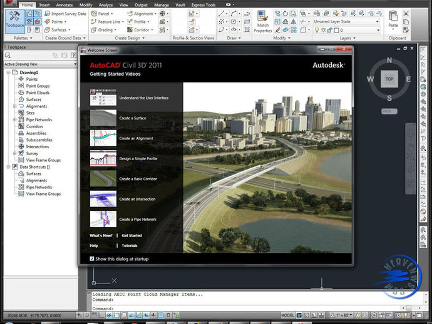The height and width of the screenshot is (324, 432).
Task: Click the layer lightbulb on/off icon
Action: (317, 30)
